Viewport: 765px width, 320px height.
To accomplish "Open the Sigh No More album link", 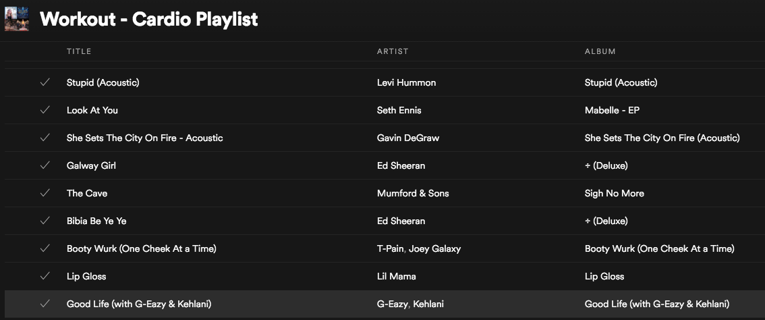I will (x=615, y=193).
